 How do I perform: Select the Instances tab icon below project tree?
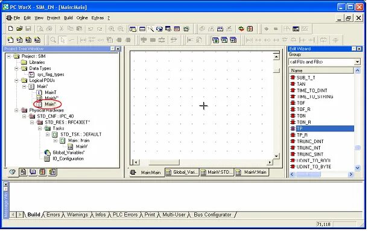tap(52, 172)
